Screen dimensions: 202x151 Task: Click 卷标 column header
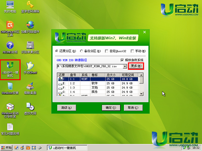98,75
